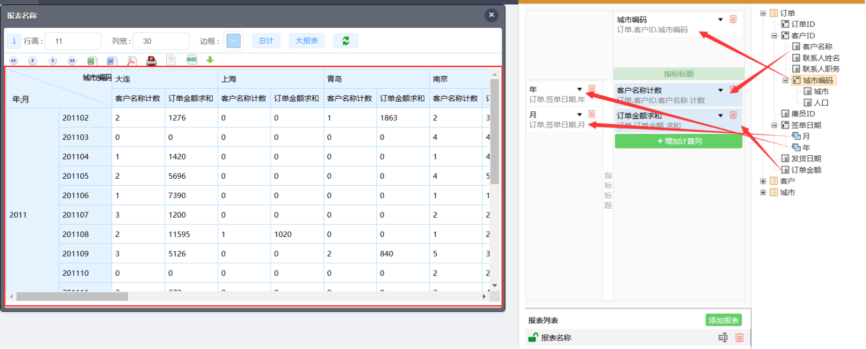
Task: Click the blue down-arrow button beside 行高
Action: [14, 41]
